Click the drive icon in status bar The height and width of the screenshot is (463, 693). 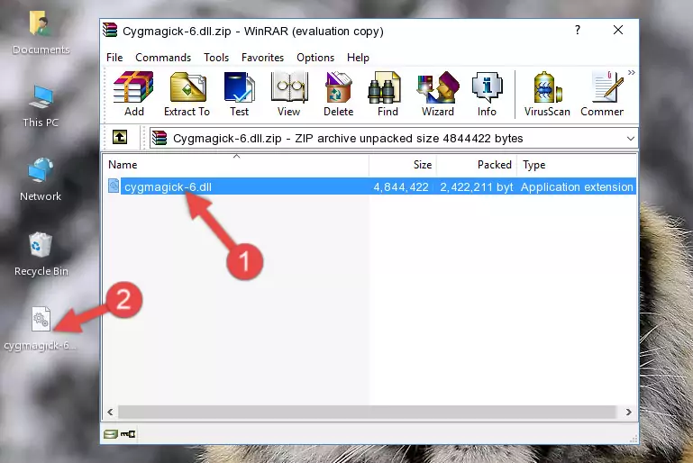(x=111, y=434)
